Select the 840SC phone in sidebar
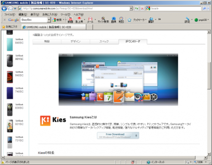 pos(15,44)
